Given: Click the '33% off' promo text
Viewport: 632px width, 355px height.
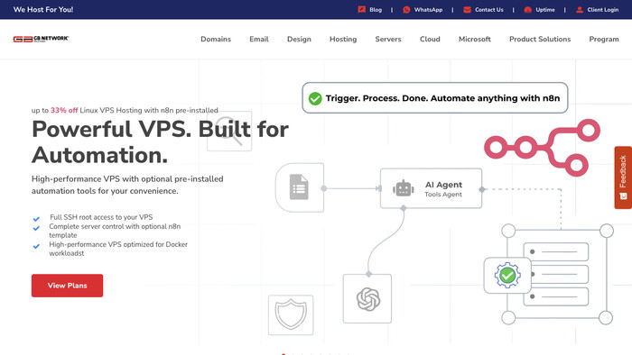Looking at the screenshot, I should [x=64, y=110].
